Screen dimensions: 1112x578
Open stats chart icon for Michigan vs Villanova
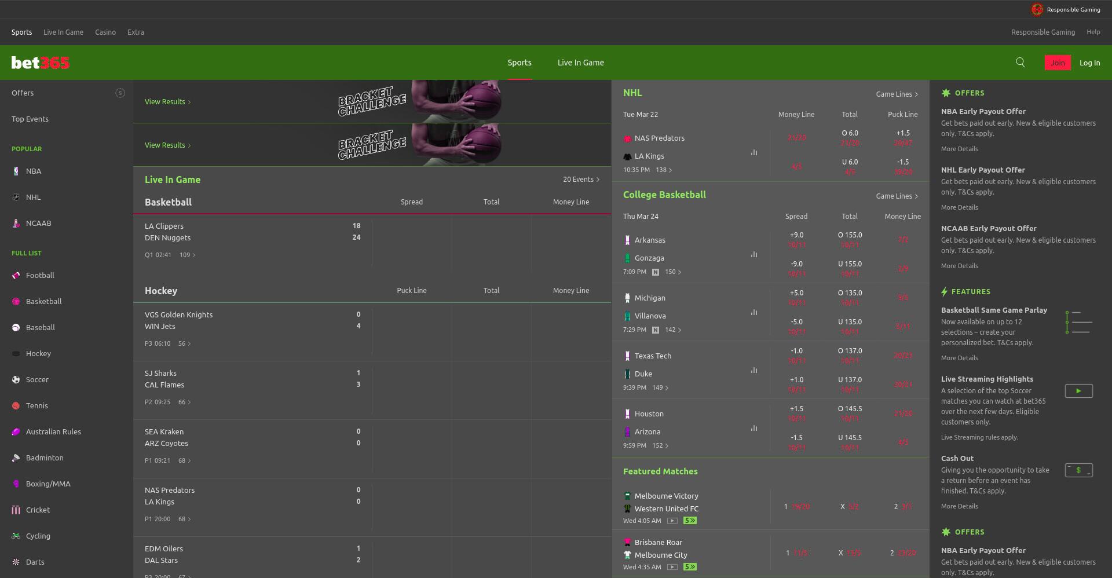[754, 312]
